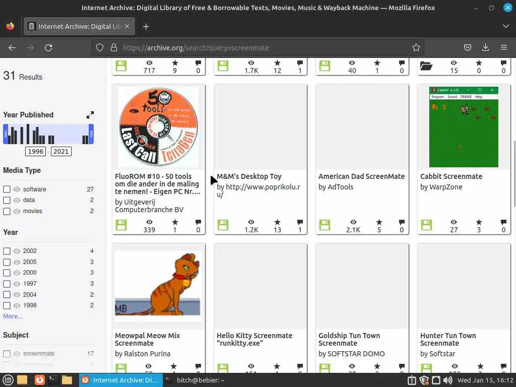Open a new browser tab

pos(146,26)
